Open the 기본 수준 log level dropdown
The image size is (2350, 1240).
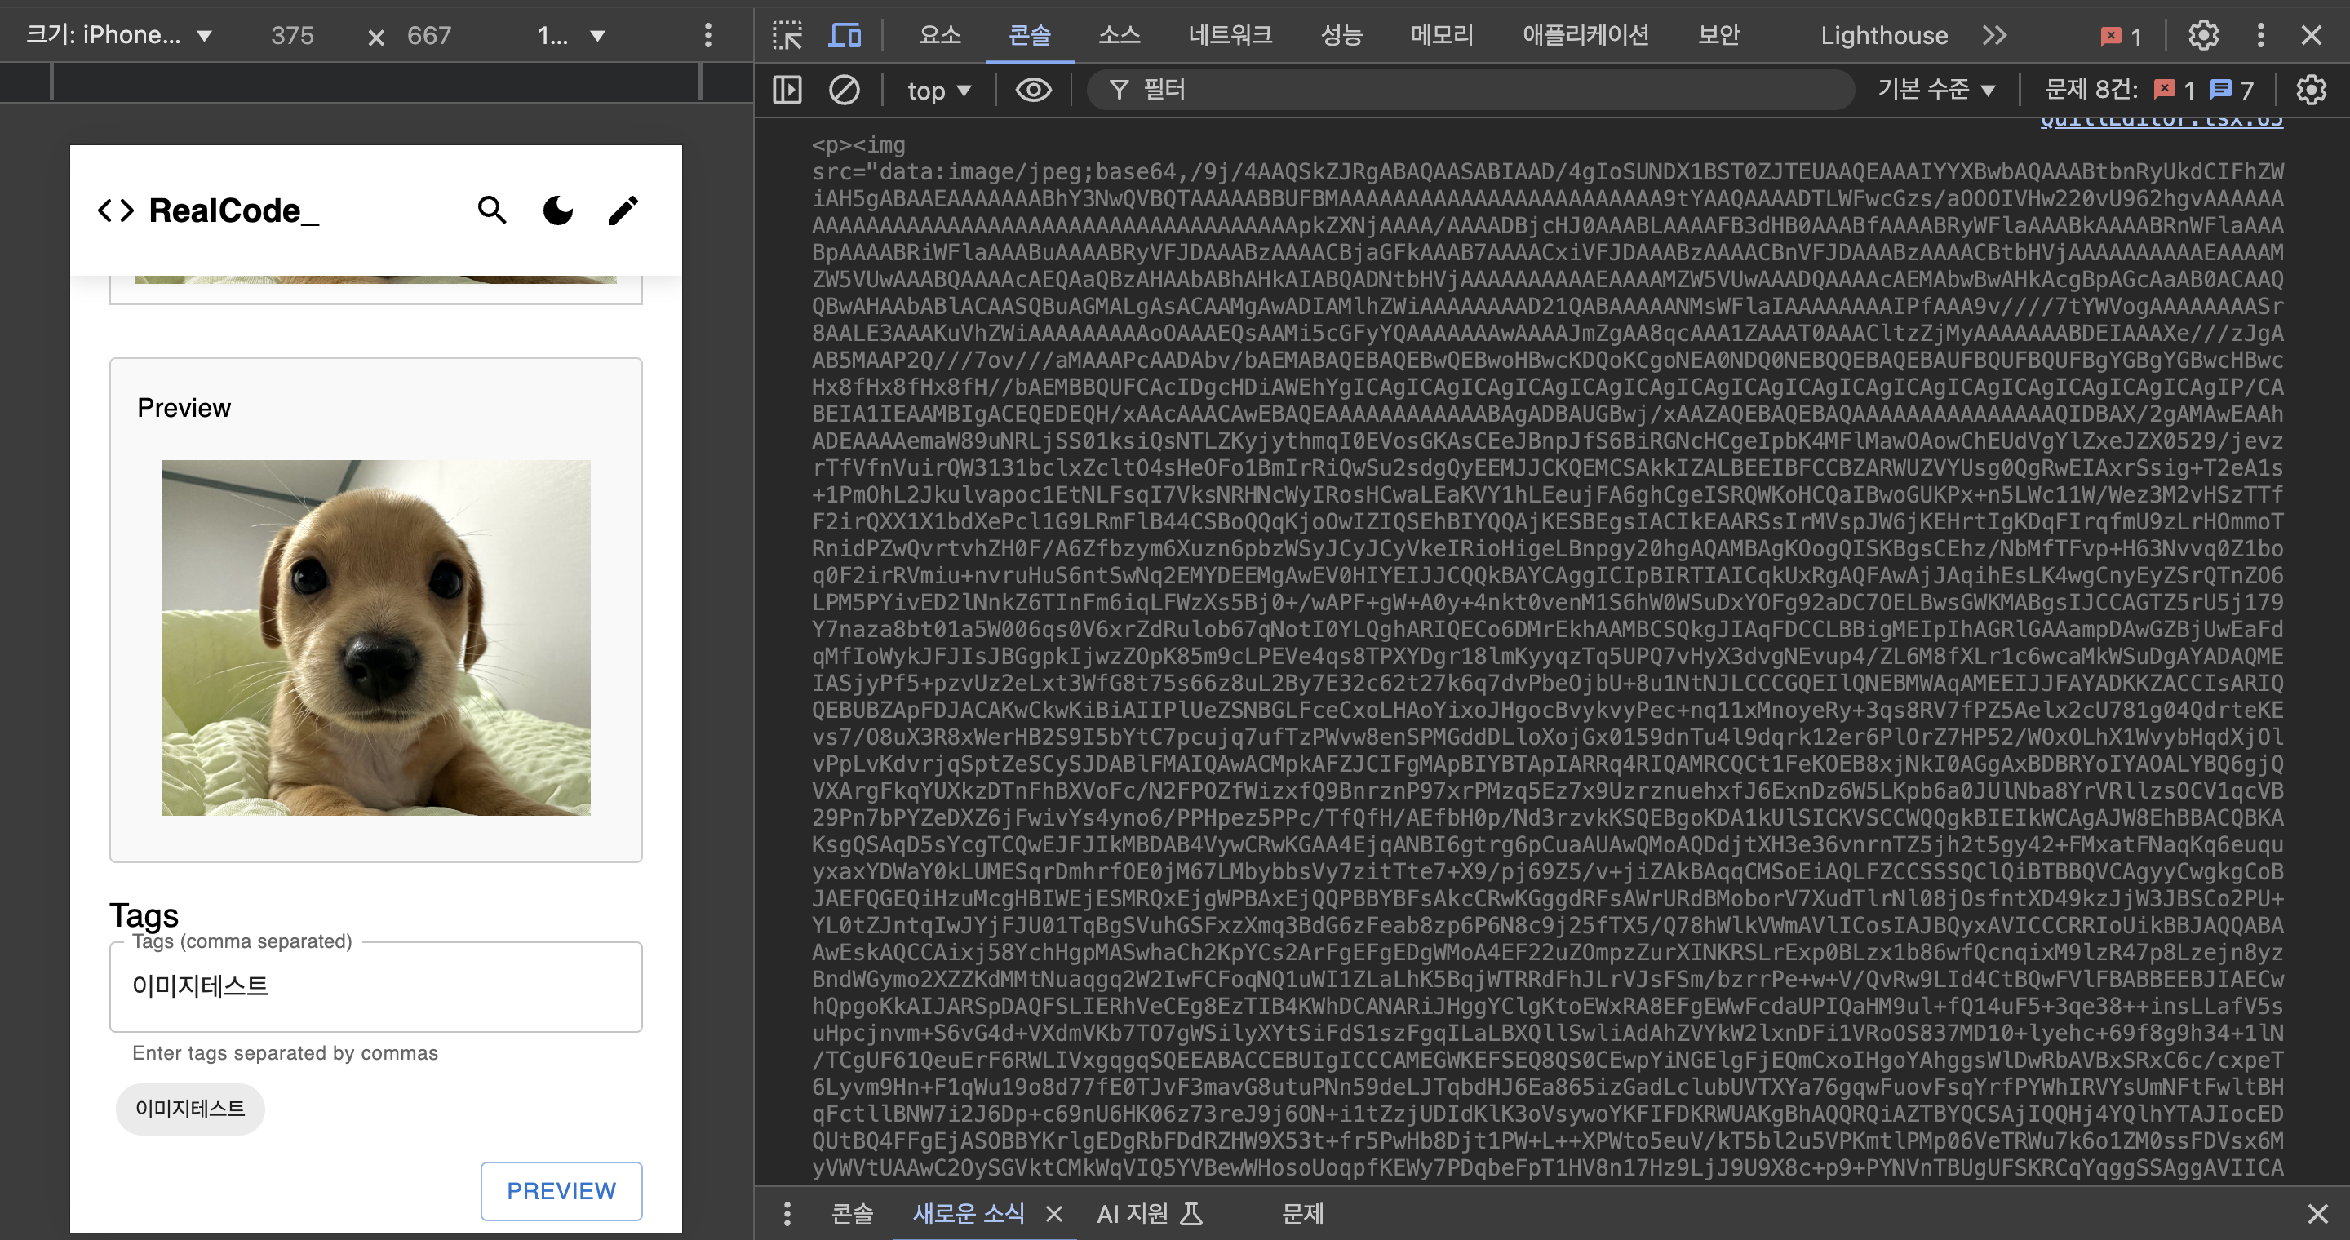pyautogui.click(x=1935, y=90)
